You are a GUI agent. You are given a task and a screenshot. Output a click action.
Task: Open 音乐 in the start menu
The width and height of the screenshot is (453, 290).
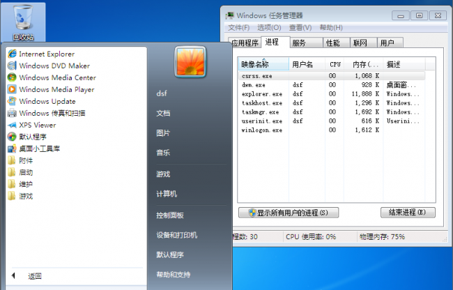(163, 153)
